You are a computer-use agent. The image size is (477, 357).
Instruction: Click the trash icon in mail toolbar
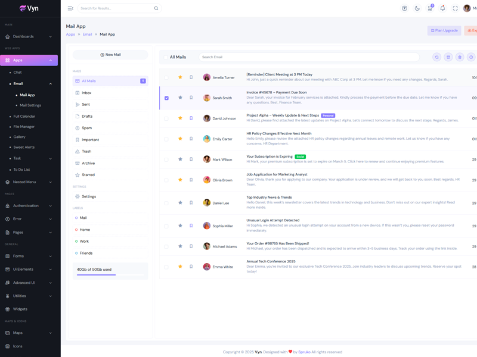(x=460, y=57)
